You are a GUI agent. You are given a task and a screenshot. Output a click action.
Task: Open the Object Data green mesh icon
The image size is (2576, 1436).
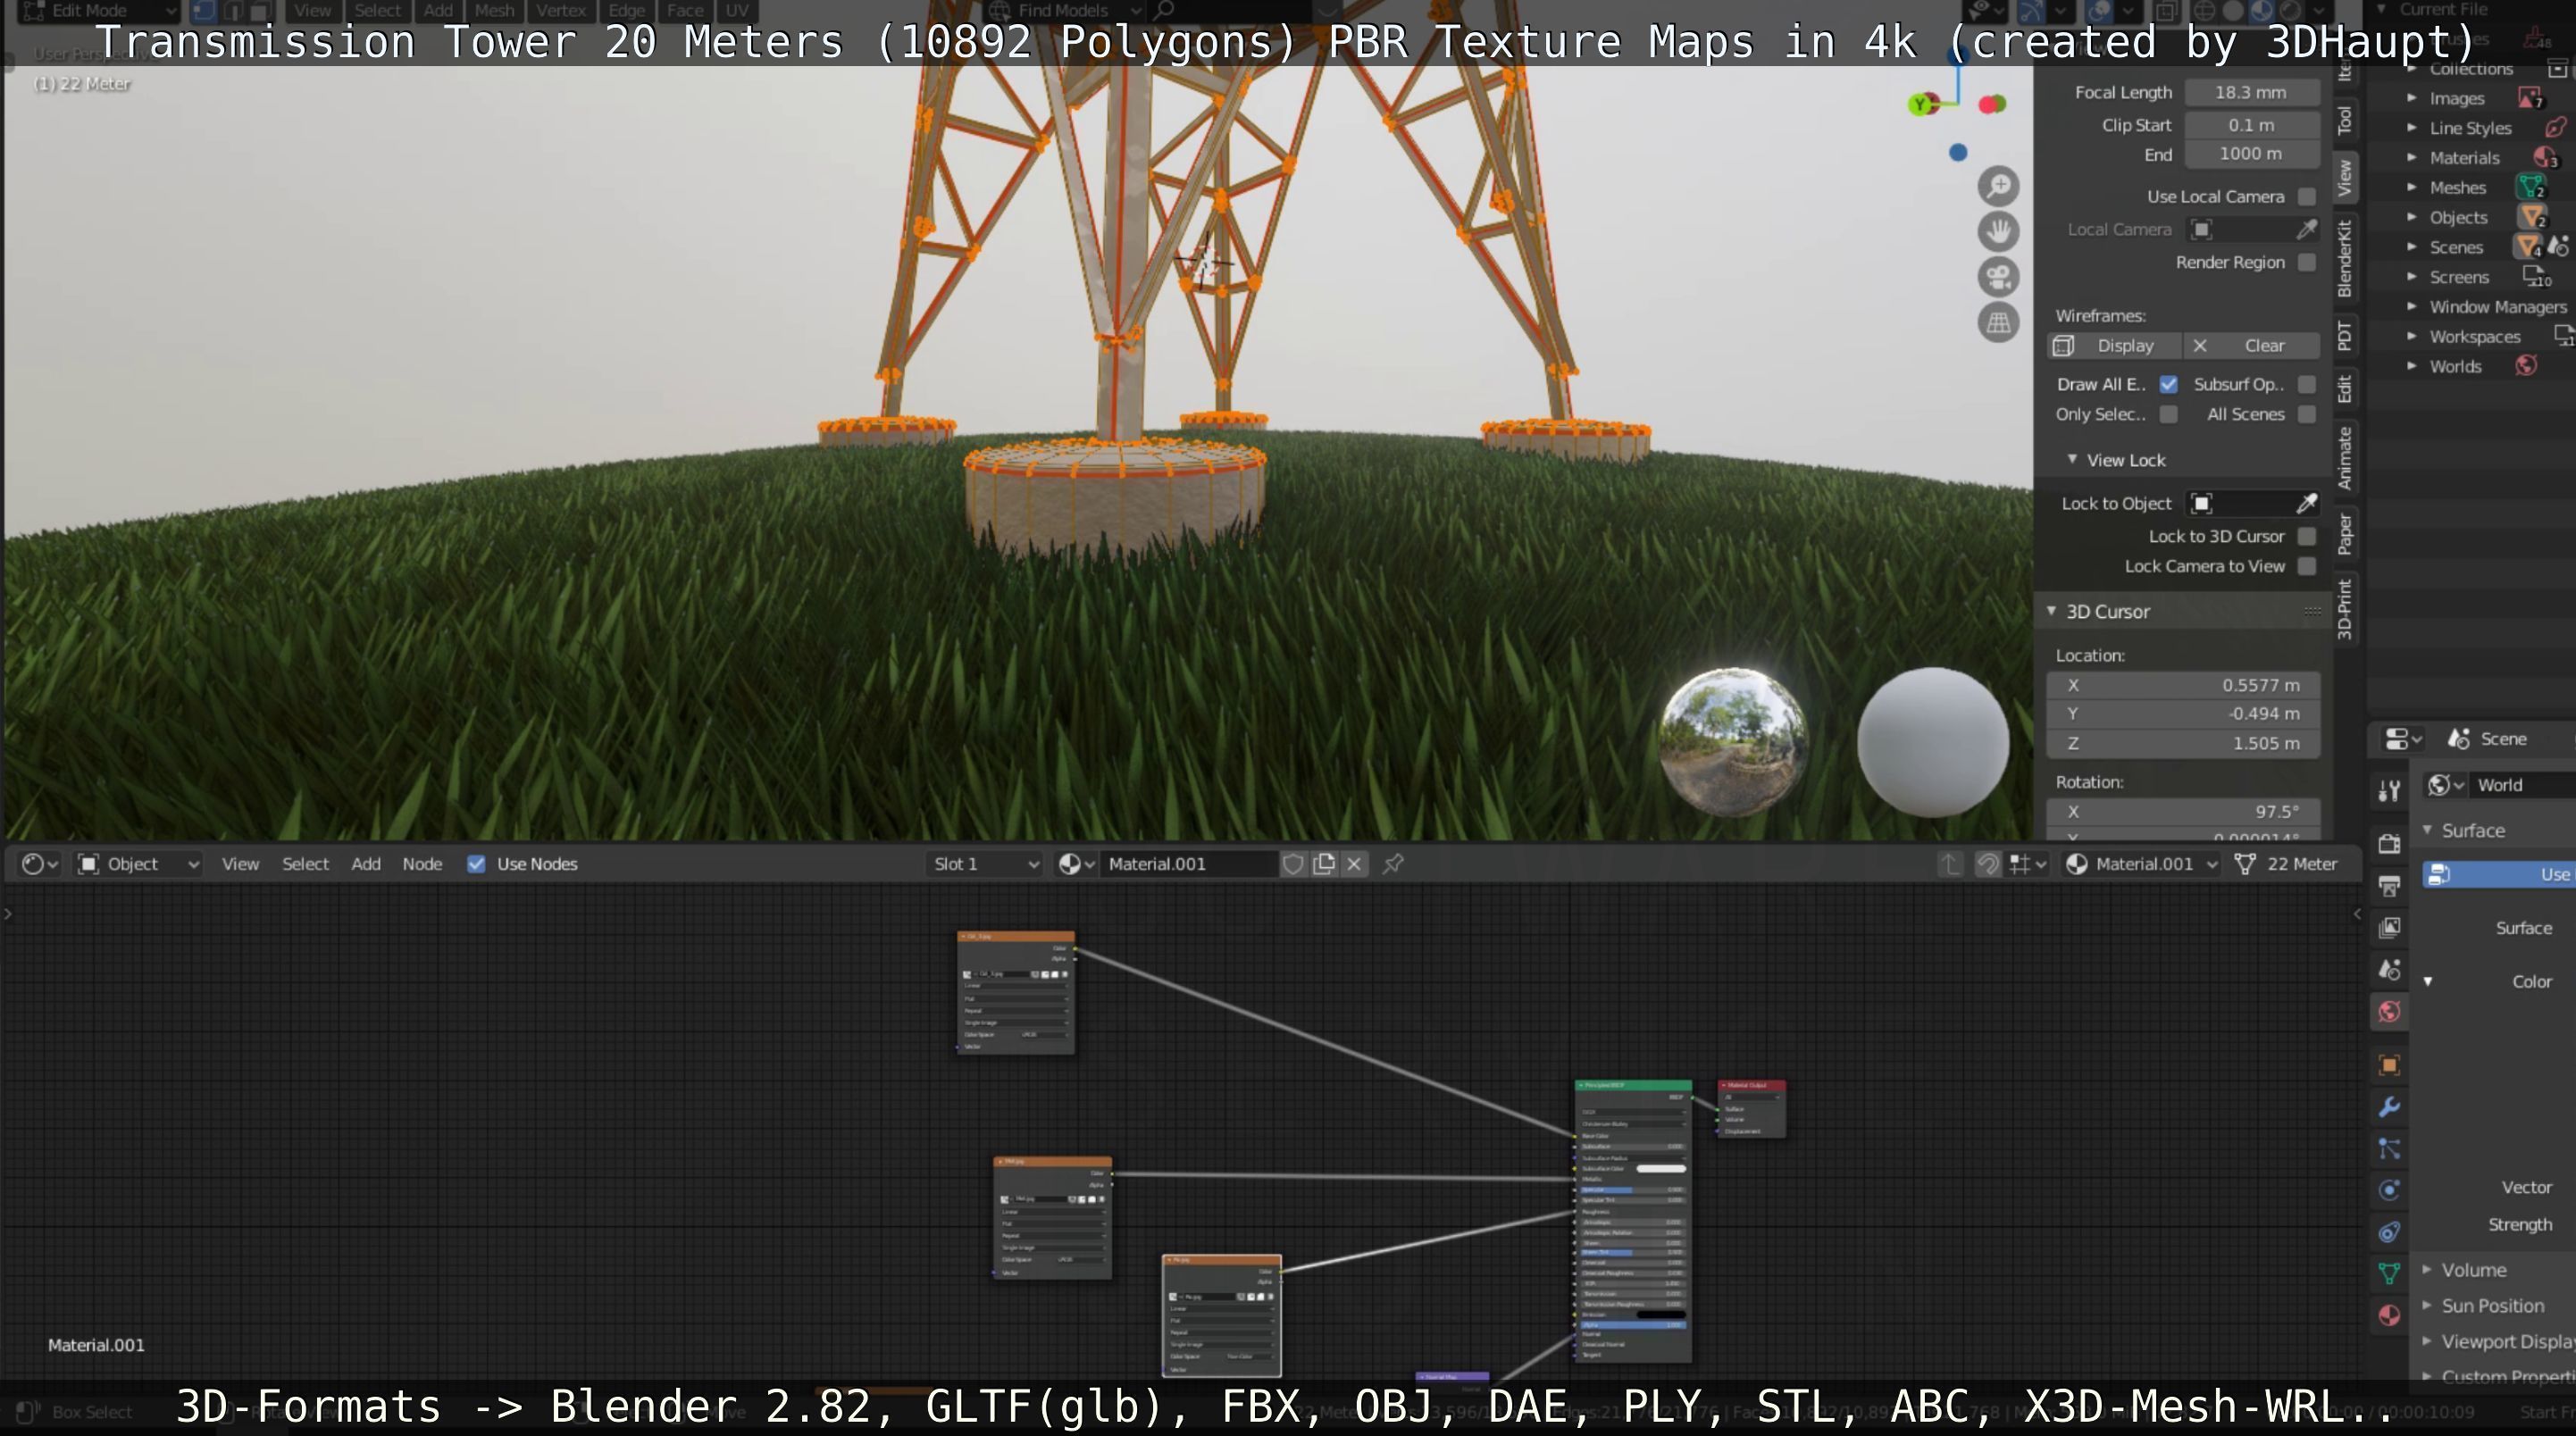point(2389,1273)
